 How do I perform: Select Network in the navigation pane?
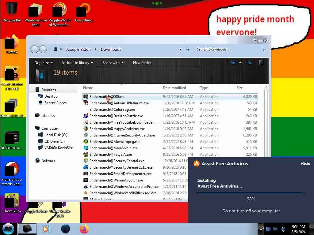click(x=48, y=160)
